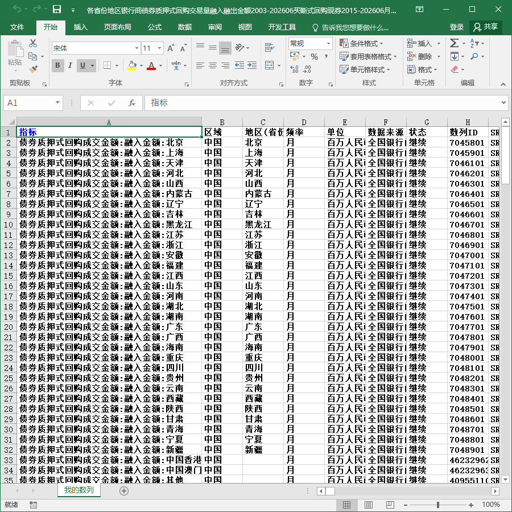Click the 登录 sign-in link
This screenshot has height=512, width=512.
456,27
